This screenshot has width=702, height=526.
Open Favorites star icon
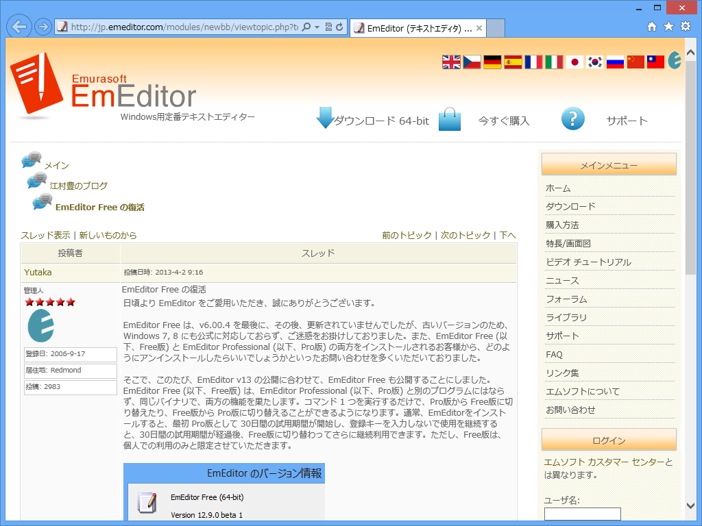pos(668,27)
